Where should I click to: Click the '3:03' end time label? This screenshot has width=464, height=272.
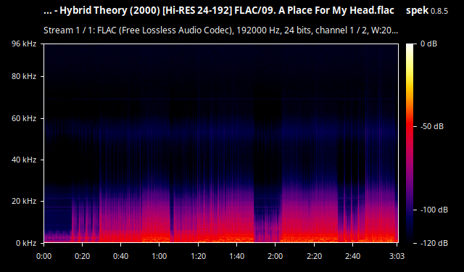click(397, 256)
